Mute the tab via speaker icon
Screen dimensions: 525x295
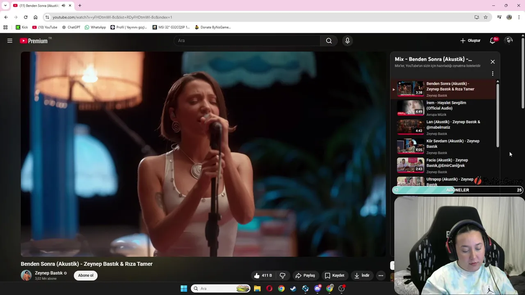(x=63, y=6)
